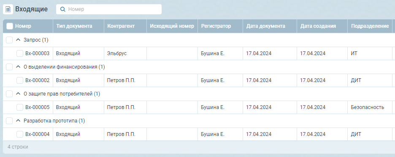The width and height of the screenshot is (395, 157).
Task: Sort by Контрагент column header
Action: pyautogui.click(x=121, y=26)
